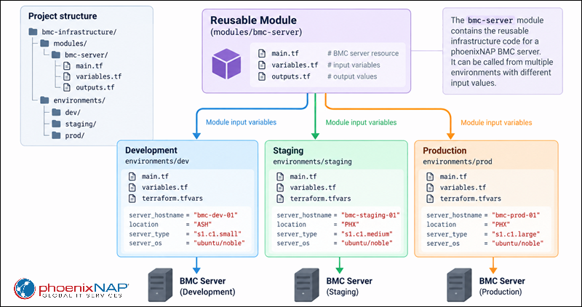Click the "bmc-dev-01" hostname value
The width and height of the screenshot is (582, 307).
[215, 215]
